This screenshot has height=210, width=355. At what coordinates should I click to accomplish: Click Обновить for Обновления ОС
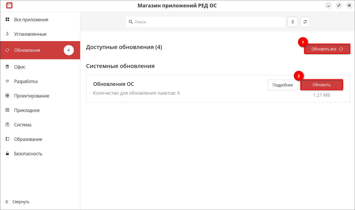click(321, 85)
